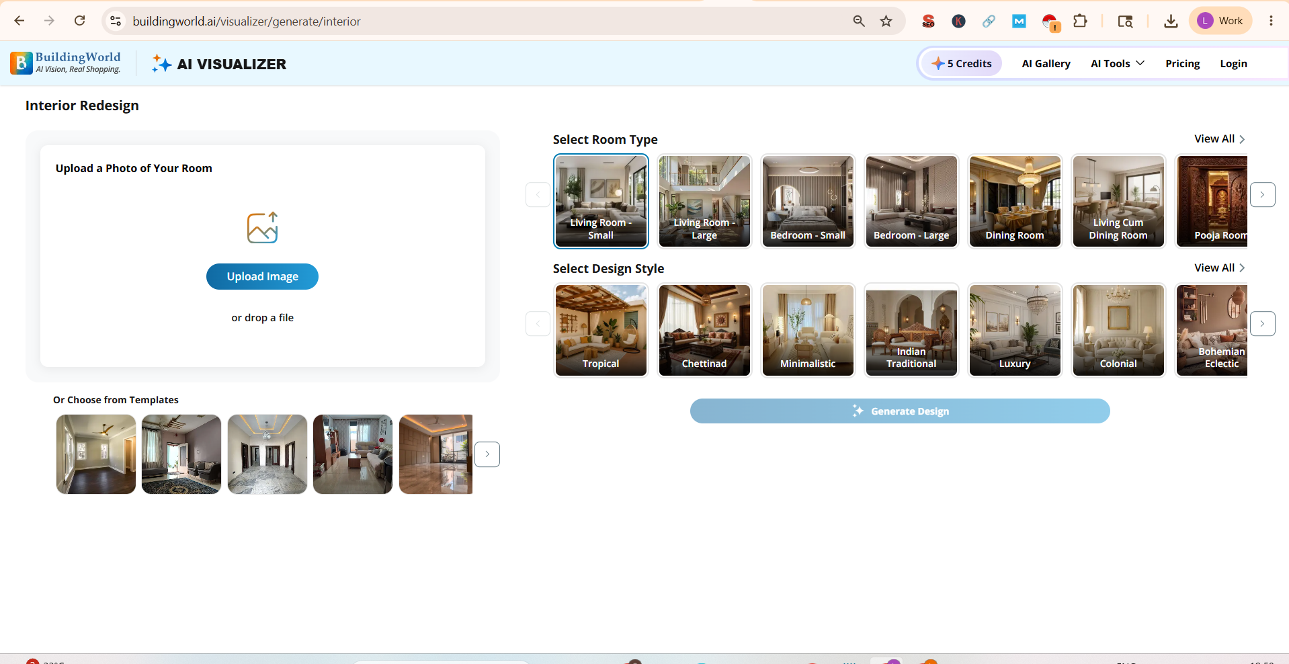Bookmark this page with the star icon

886,21
